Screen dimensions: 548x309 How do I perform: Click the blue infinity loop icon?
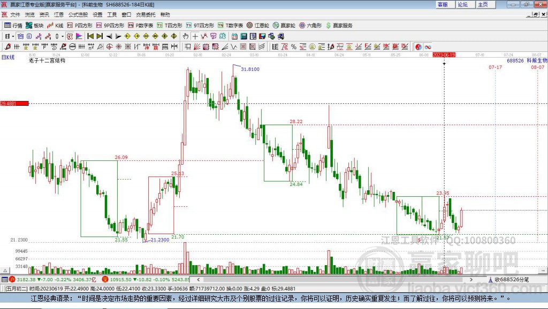tap(428, 47)
